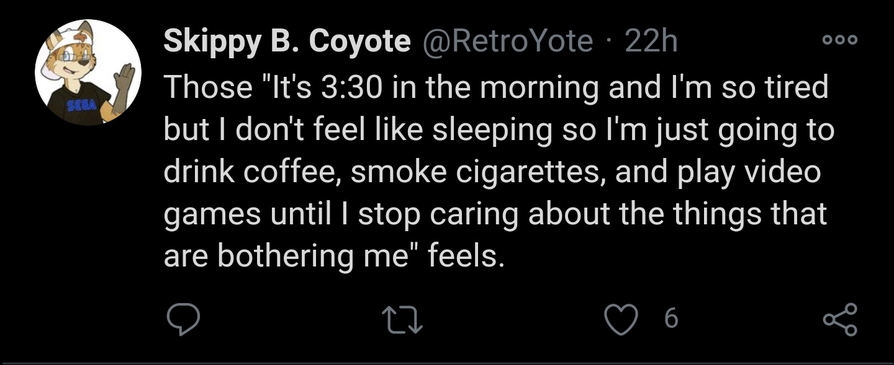Viewport: 894px width, 365px height.
Task: Share the tweet via the share icon
Action: 840,319
